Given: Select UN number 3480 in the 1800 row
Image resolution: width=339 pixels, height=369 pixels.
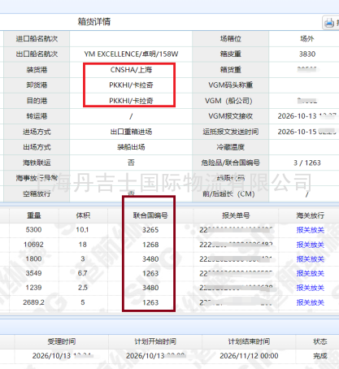Looking at the screenshot, I should pyautogui.click(x=150, y=259).
